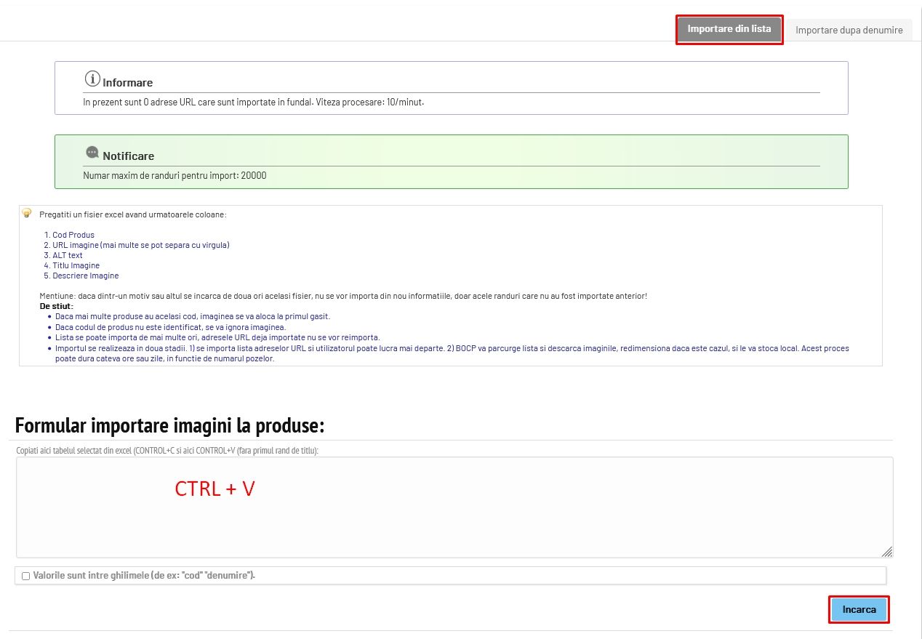Click the Informare heading
The width and height of the screenshot is (922, 639).
(x=127, y=83)
